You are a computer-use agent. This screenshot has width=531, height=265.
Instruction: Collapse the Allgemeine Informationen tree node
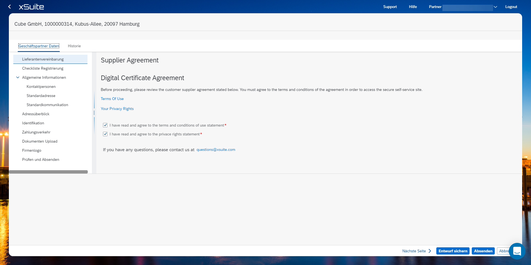pos(18,77)
